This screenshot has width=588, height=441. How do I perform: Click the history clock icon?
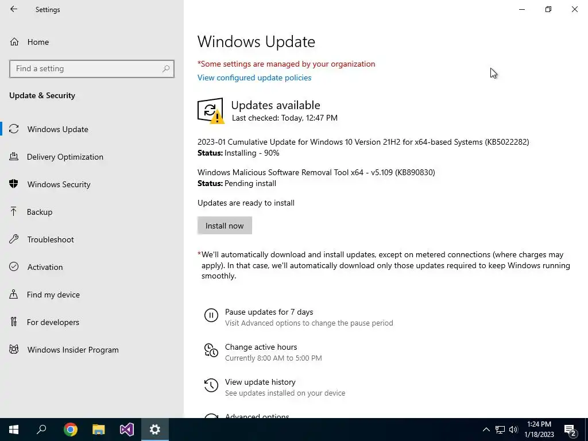[211, 385]
